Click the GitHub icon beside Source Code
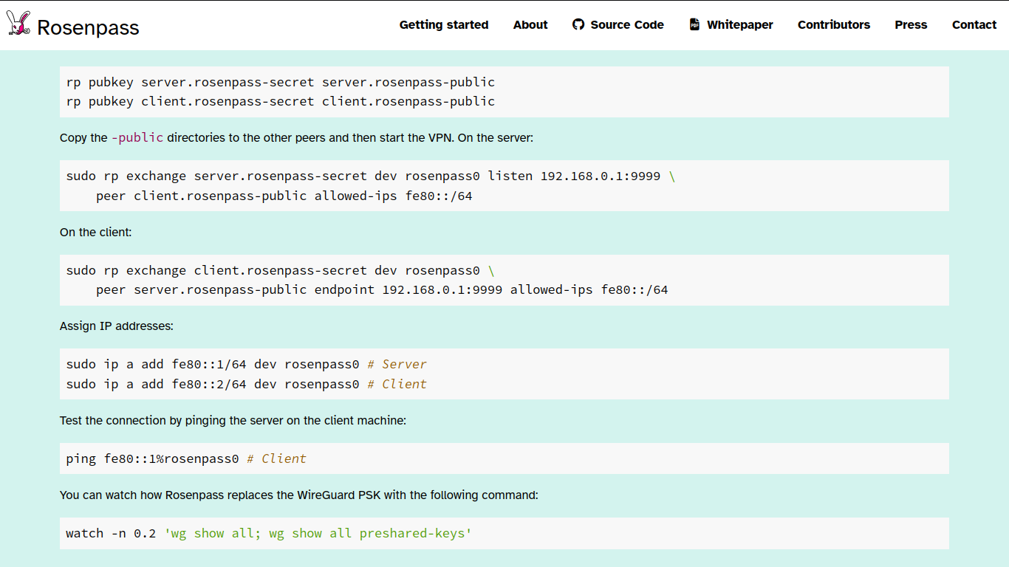This screenshot has width=1009, height=567. click(x=578, y=24)
